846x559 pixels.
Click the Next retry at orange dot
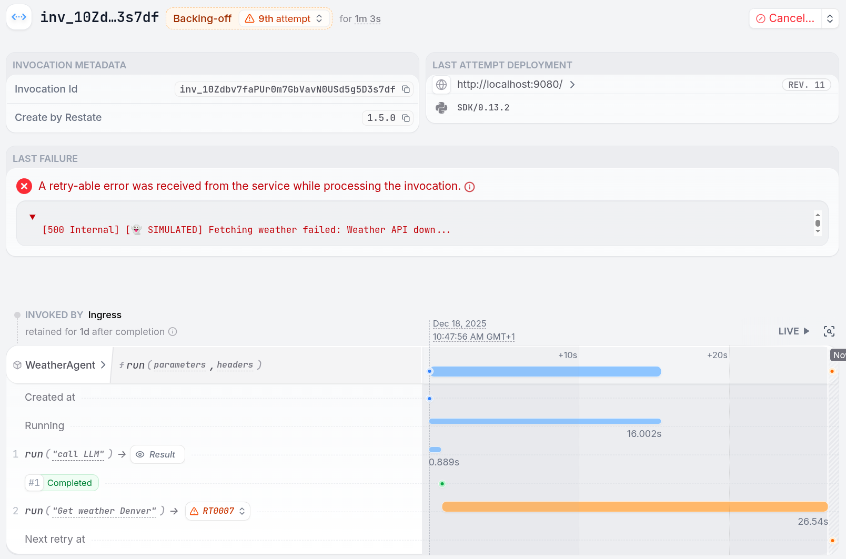pyautogui.click(x=832, y=541)
